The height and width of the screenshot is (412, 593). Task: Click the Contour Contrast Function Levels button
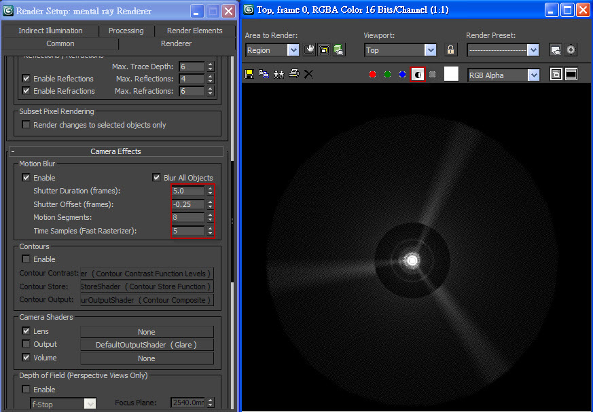coord(147,274)
